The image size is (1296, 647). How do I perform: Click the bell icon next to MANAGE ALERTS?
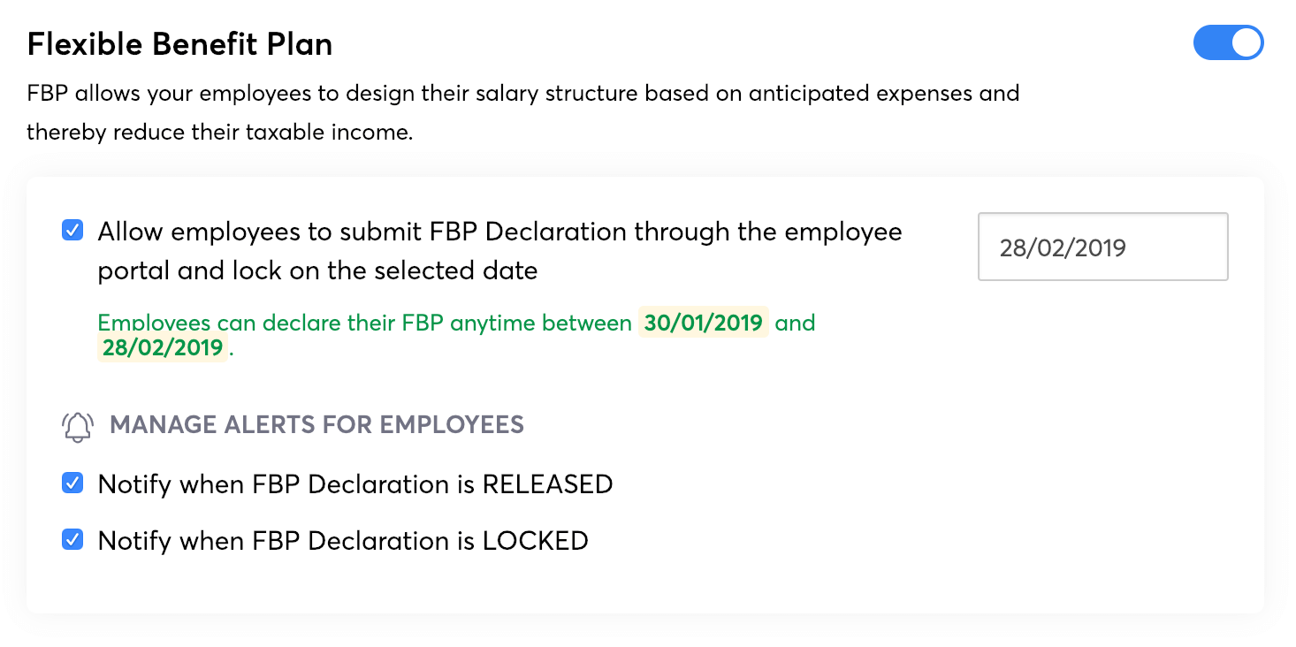(x=78, y=425)
